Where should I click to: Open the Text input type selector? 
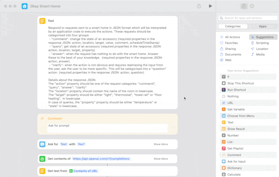coord(63,144)
